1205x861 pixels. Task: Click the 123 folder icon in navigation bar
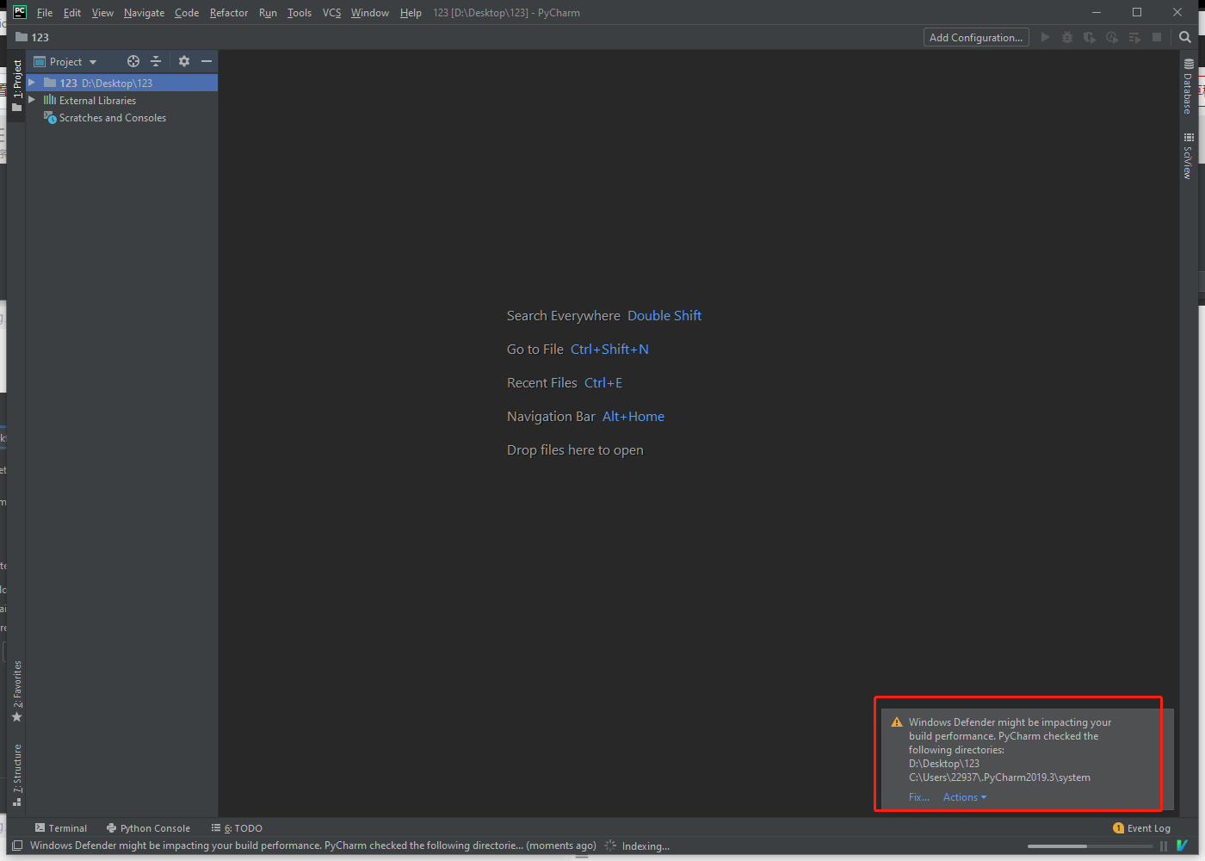pyautogui.click(x=22, y=37)
